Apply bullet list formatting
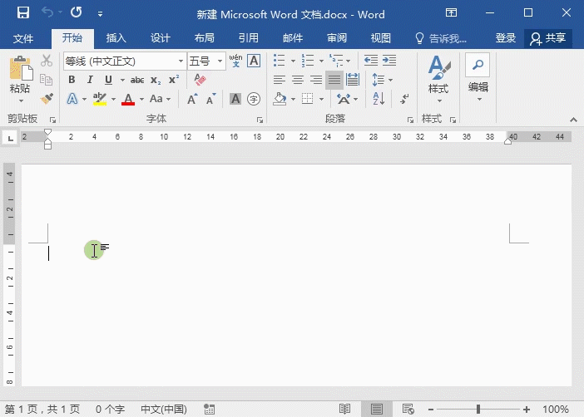The image size is (584, 417). [x=279, y=61]
